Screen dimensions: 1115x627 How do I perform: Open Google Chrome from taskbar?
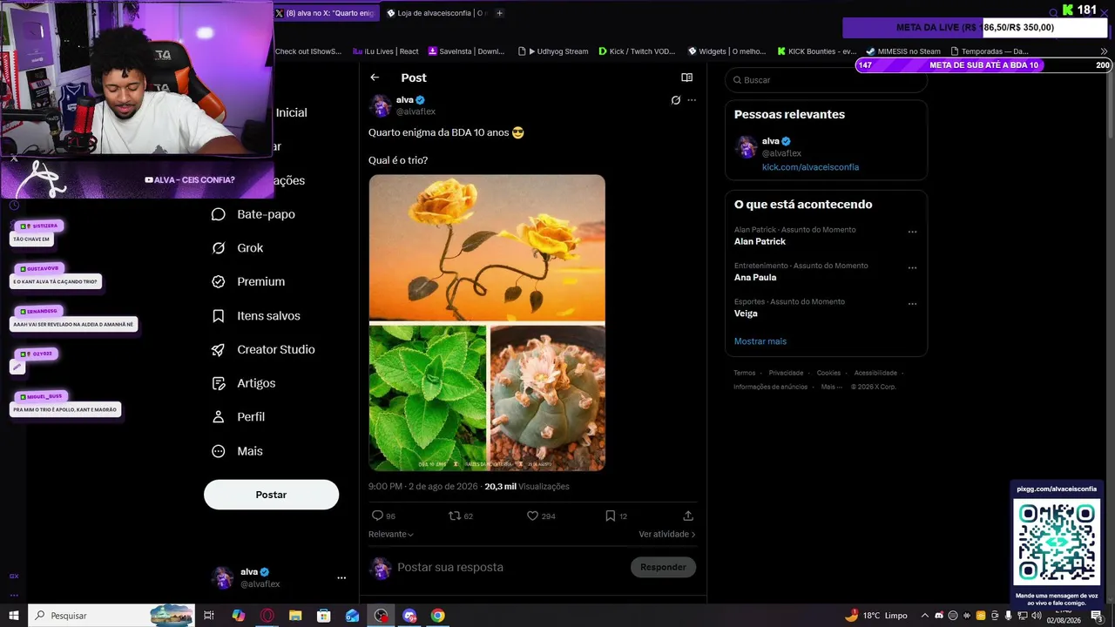tap(438, 616)
